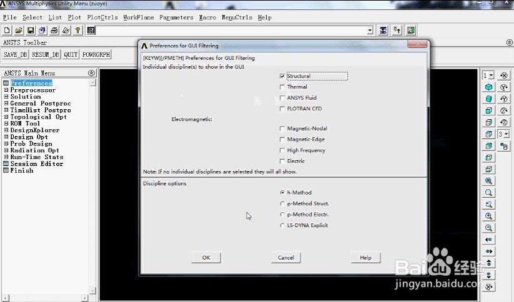Open Pan-Zoom-Rotate tool icon

coord(42,31)
